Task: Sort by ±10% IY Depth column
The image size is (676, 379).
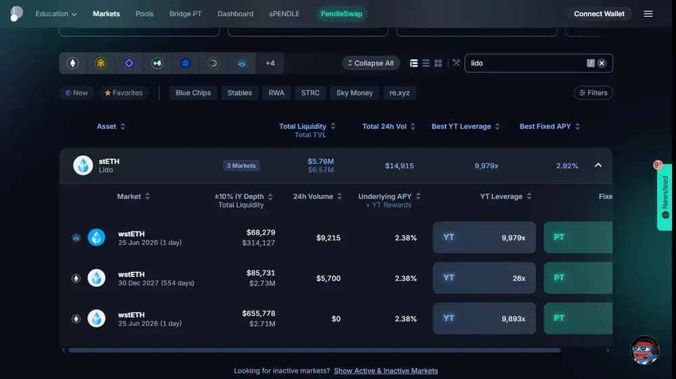Action: pyautogui.click(x=243, y=197)
